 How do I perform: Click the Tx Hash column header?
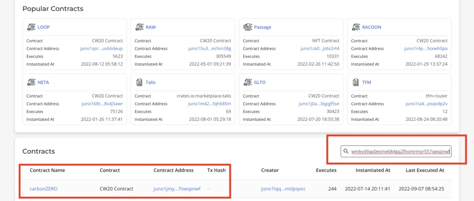216,170
